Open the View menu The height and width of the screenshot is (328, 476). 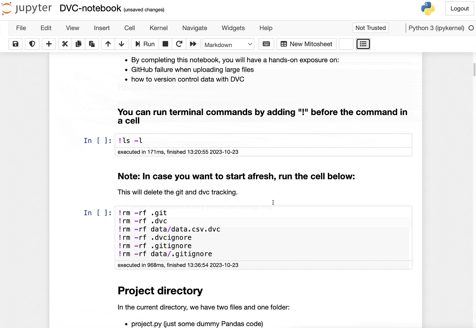73,28
